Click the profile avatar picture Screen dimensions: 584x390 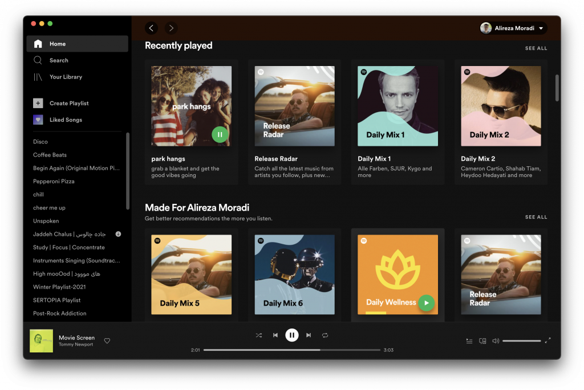click(x=486, y=28)
